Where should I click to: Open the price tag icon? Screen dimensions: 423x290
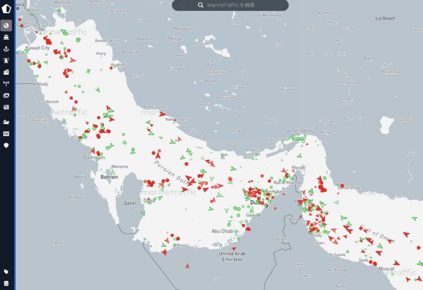pyautogui.click(x=7, y=272)
